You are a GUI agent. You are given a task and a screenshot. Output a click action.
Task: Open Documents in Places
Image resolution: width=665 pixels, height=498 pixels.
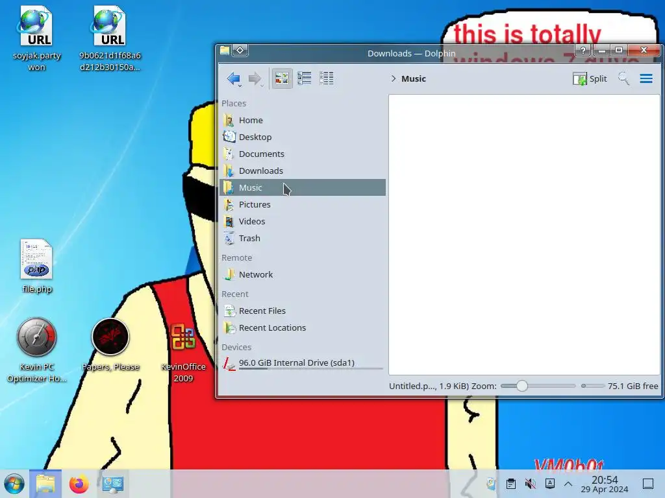[x=303, y=154]
